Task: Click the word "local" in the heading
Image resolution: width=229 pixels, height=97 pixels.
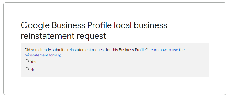Action: click(123, 25)
